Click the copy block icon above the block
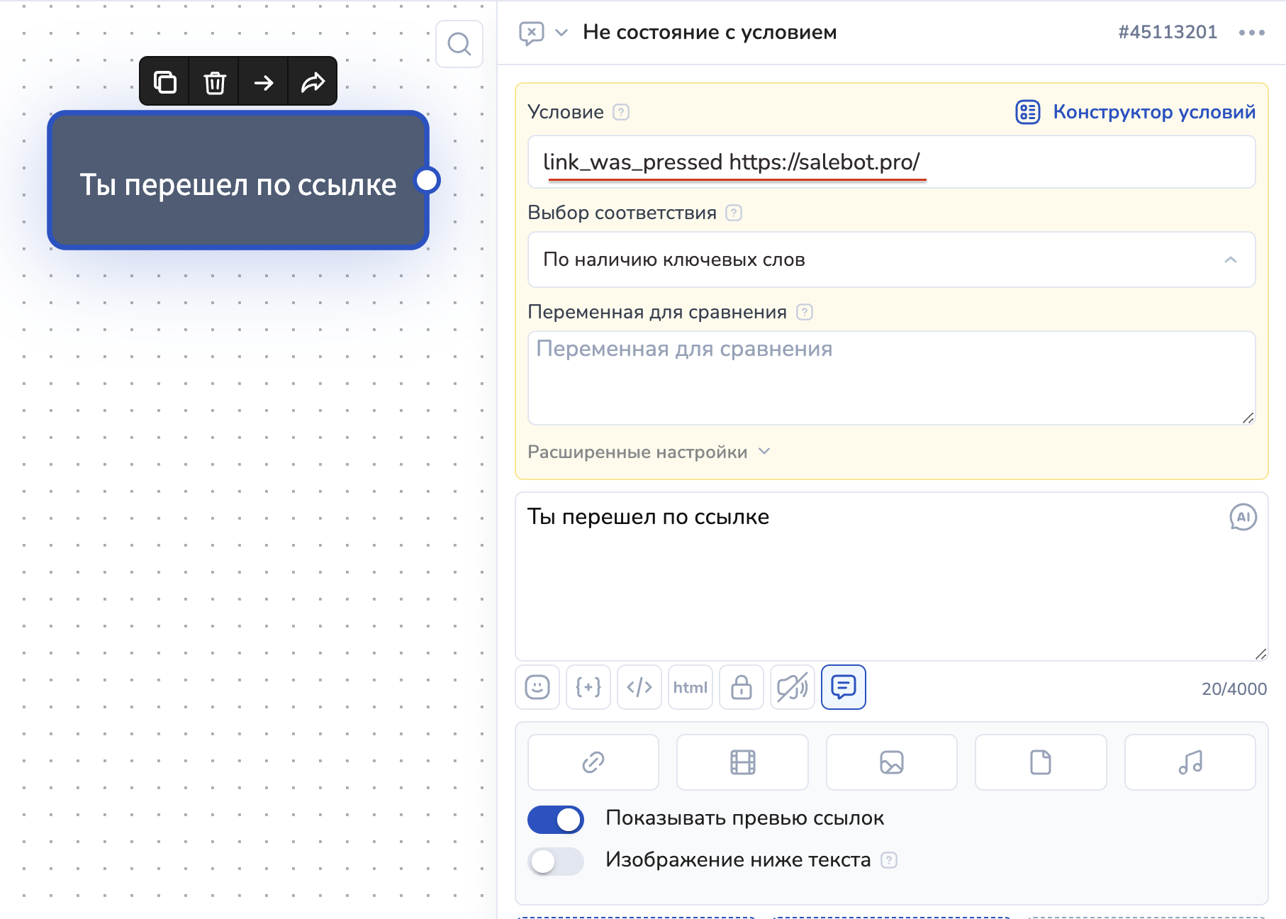 click(x=165, y=82)
